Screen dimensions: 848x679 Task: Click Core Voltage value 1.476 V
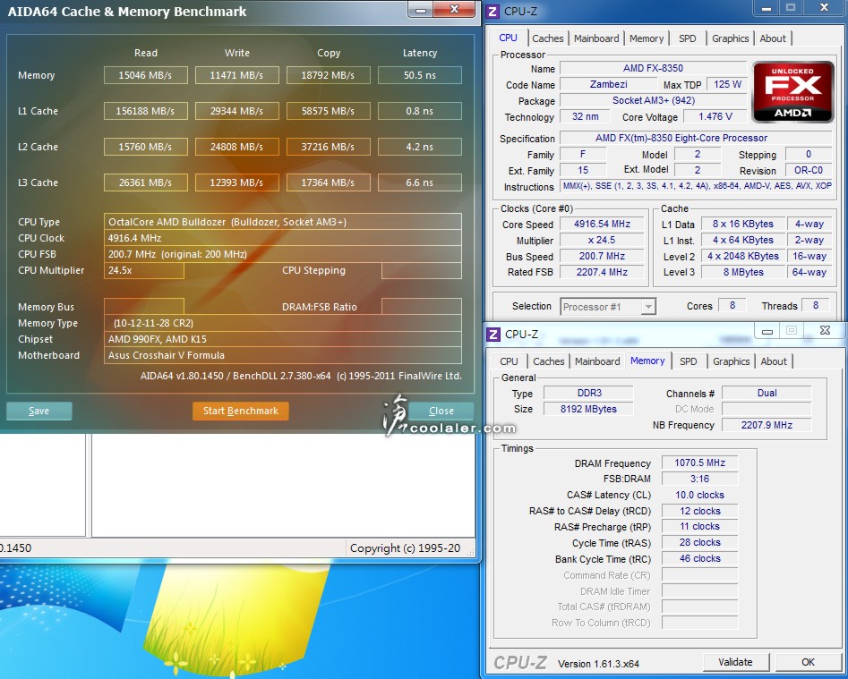coord(715,116)
